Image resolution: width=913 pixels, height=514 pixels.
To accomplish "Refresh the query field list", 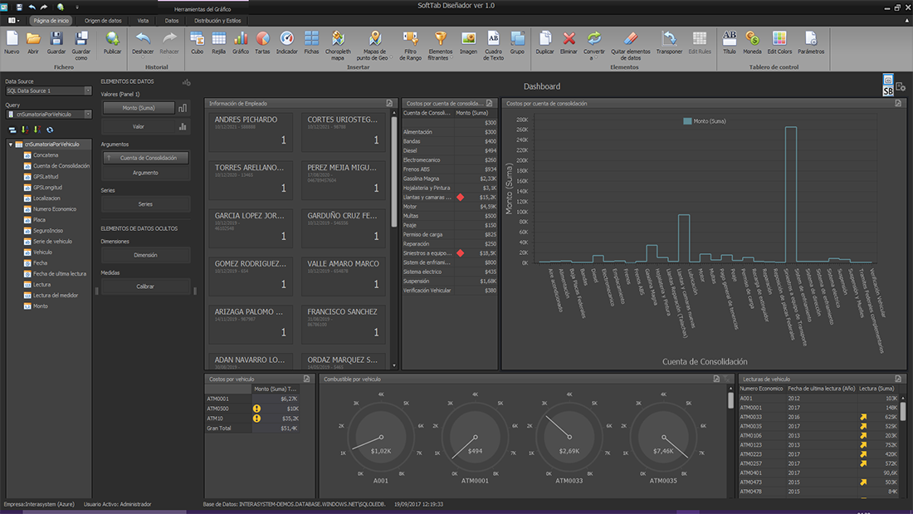I will tap(50, 130).
